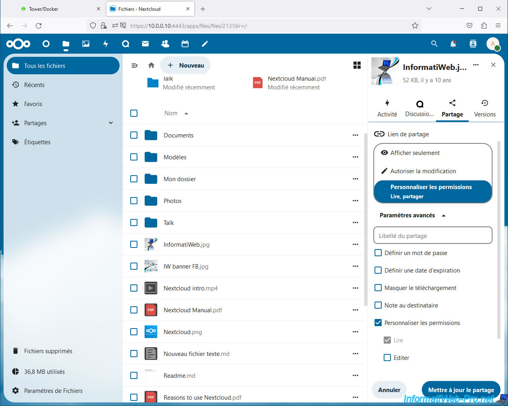This screenshot has height=406, width=508.
Task: Open more options for Documents folder
Action: 355,135
